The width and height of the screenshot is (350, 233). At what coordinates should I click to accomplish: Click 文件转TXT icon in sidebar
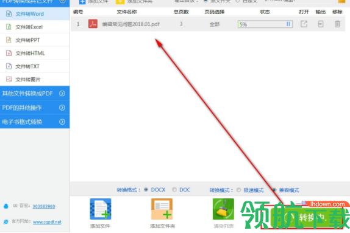[x=9, y=66]
